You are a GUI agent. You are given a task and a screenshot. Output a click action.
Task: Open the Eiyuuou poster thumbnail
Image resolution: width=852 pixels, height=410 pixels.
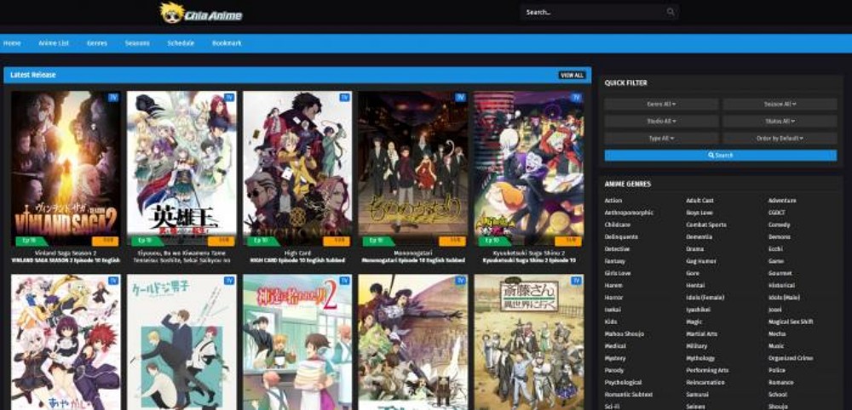(x=181, y=168)
